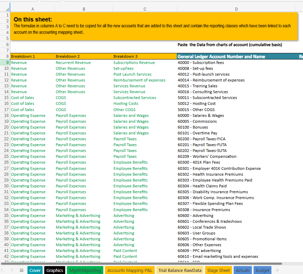Image resolution: width=303 pixels, height=274 pixels.
Task: Select row 9 header
Action: click(x=5, y=62)
